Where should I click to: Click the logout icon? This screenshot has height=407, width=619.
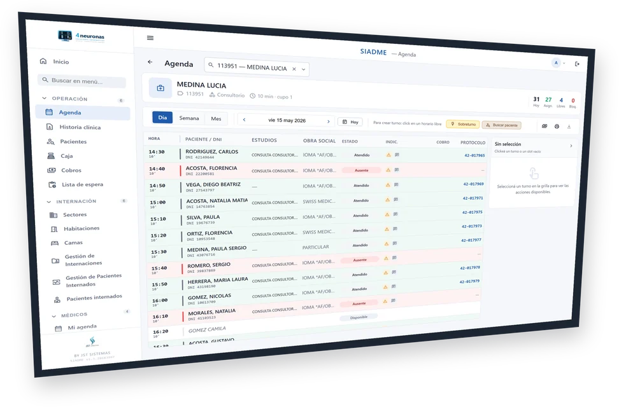pos(577,64)
